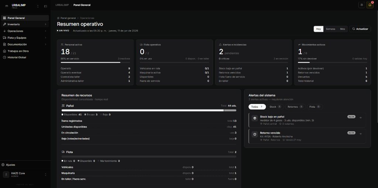Click the breadcrumb Panel general icon
Viewport: 378px width, 188px height.
[58, 18]
